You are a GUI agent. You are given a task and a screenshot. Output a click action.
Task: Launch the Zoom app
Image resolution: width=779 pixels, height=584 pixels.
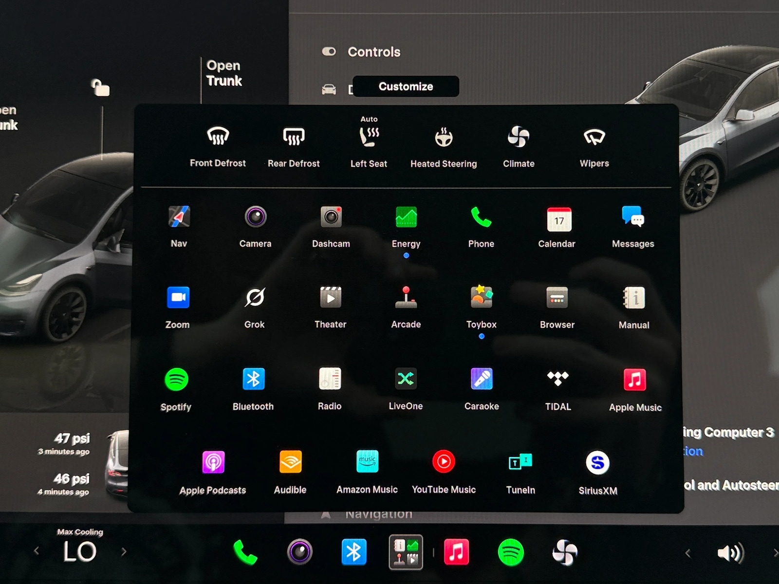pyautogui.click(x=178, y=308)
